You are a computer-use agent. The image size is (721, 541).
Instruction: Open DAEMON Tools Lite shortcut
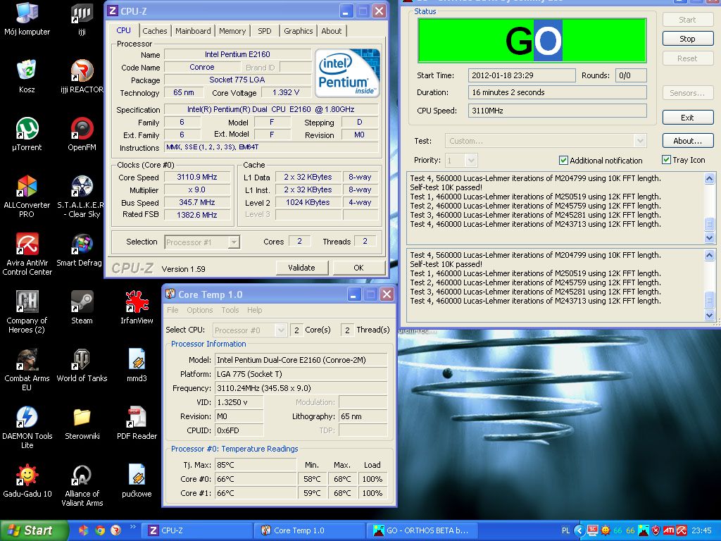coord(27,428)
